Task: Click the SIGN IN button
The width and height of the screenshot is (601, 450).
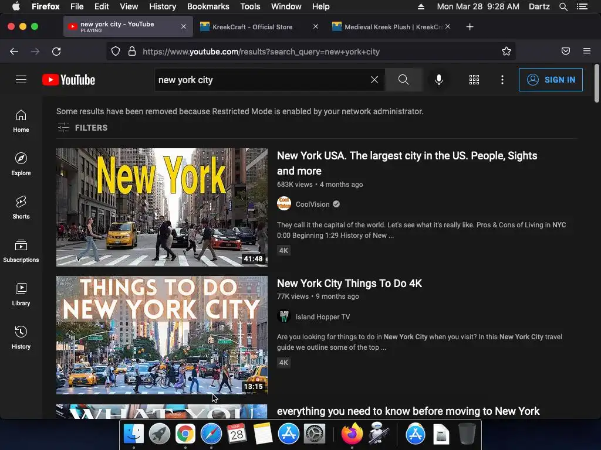Action: [551, 80]
